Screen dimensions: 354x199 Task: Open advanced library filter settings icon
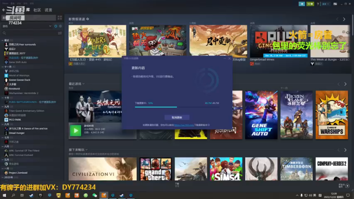tap(60, 33)
